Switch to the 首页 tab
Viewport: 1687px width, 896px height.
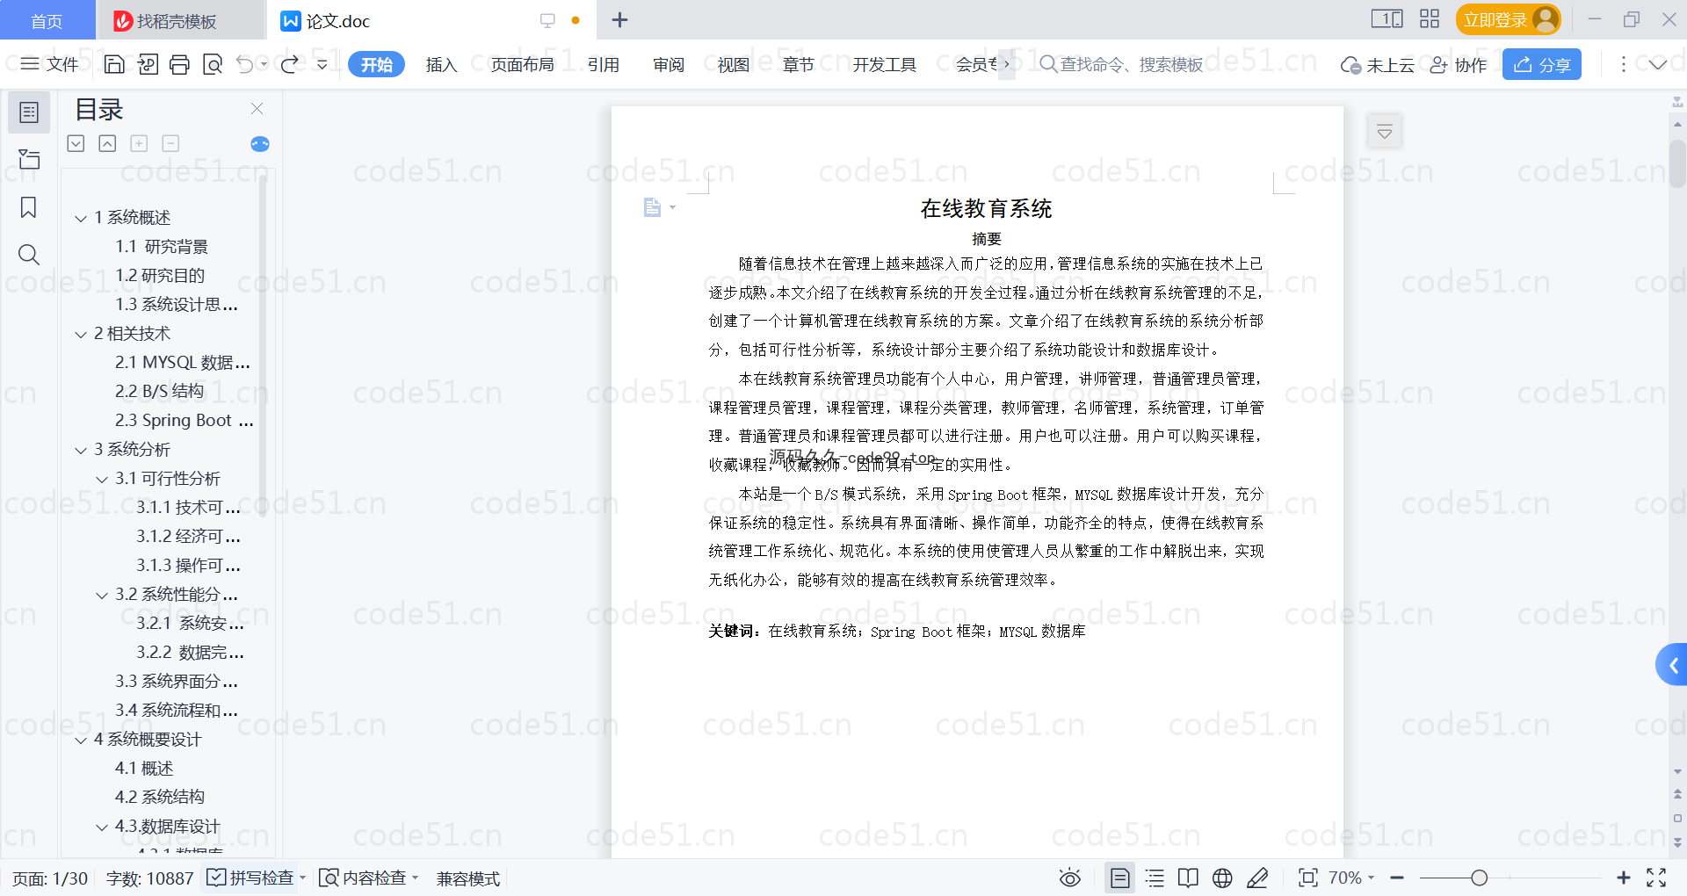[47, 20]
